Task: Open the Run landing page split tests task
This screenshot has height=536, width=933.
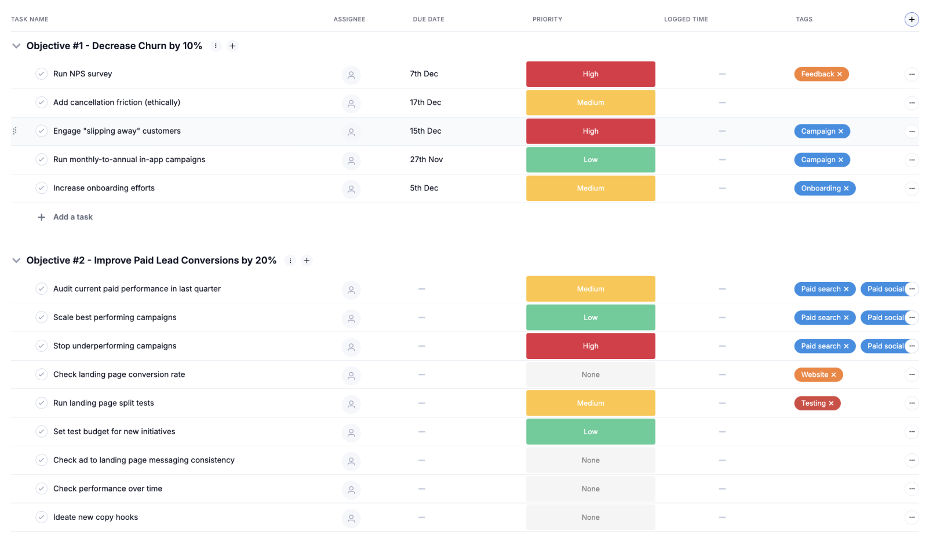Action: click(x=104, y=403)
